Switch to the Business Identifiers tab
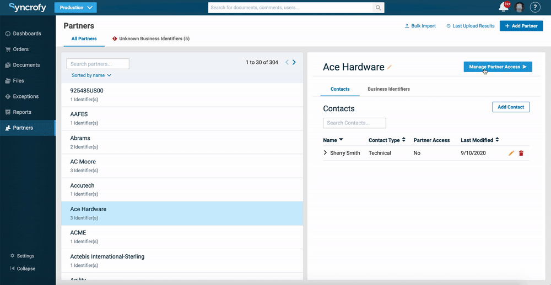 coord(388,89)
